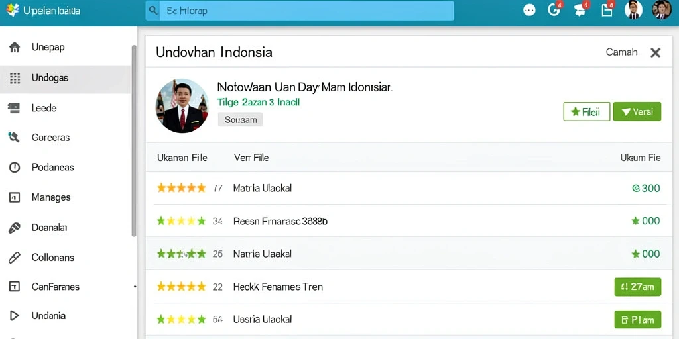Sort by Ukanan File column header
The height and width of the screenshot is (339, 679).
(x=182, y=158)
